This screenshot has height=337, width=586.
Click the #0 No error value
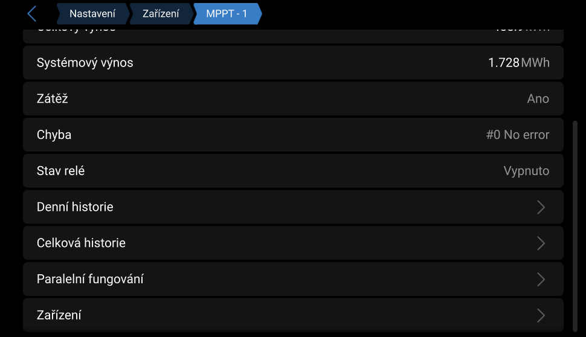[x=517, y=135]
